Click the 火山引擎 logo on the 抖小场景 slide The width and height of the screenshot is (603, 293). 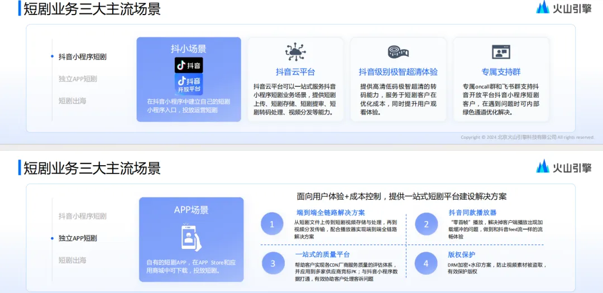564,7
